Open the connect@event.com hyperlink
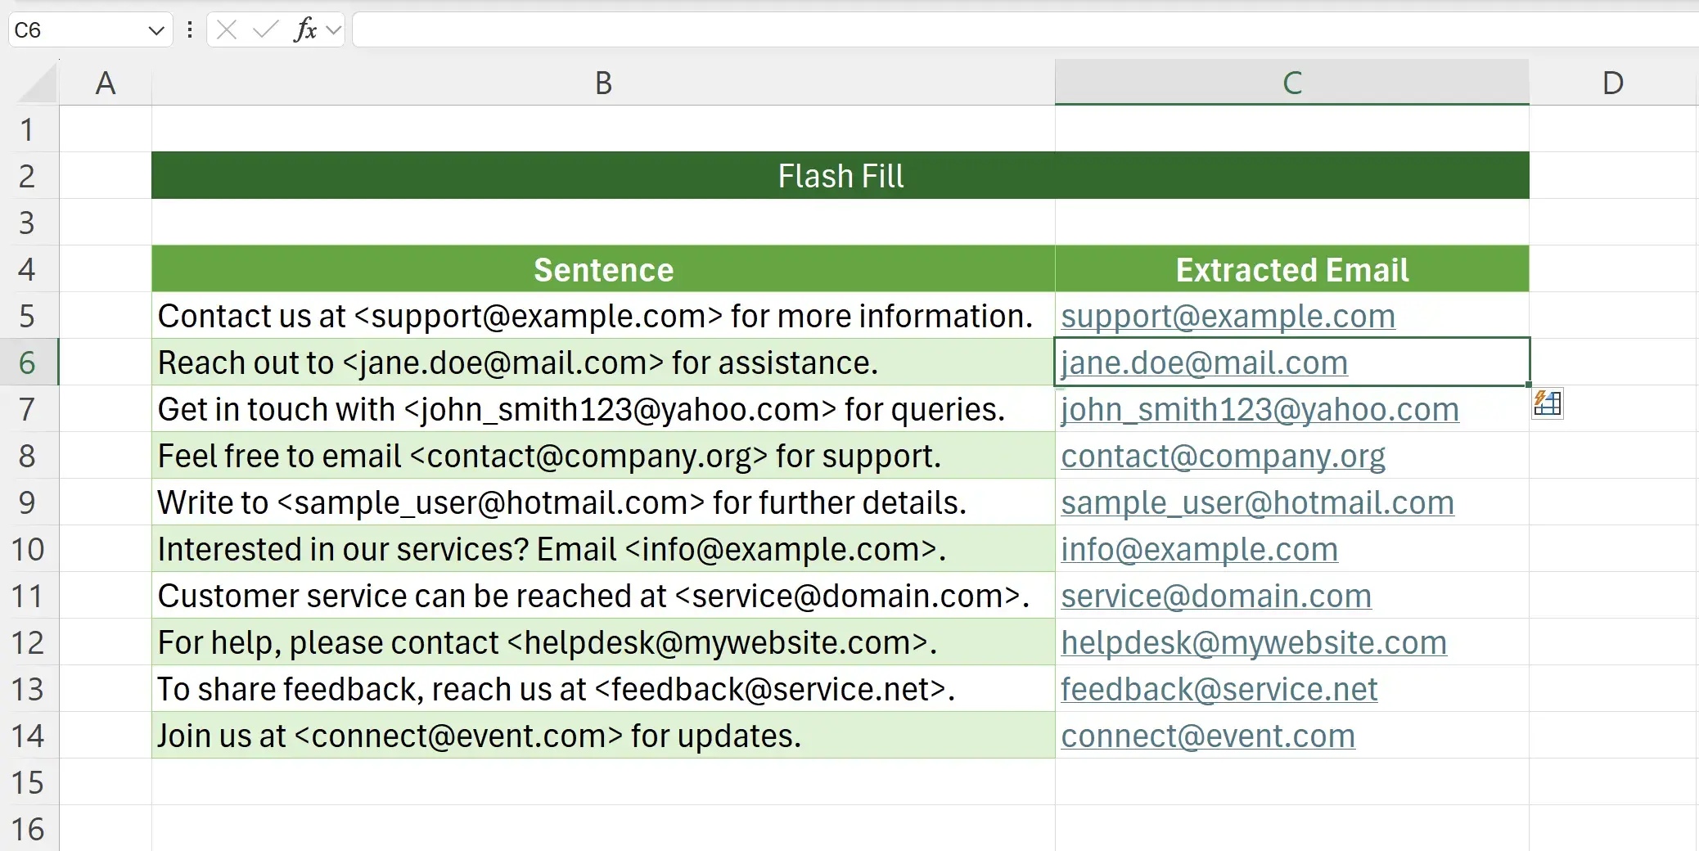 click(x=1207, y=735)
